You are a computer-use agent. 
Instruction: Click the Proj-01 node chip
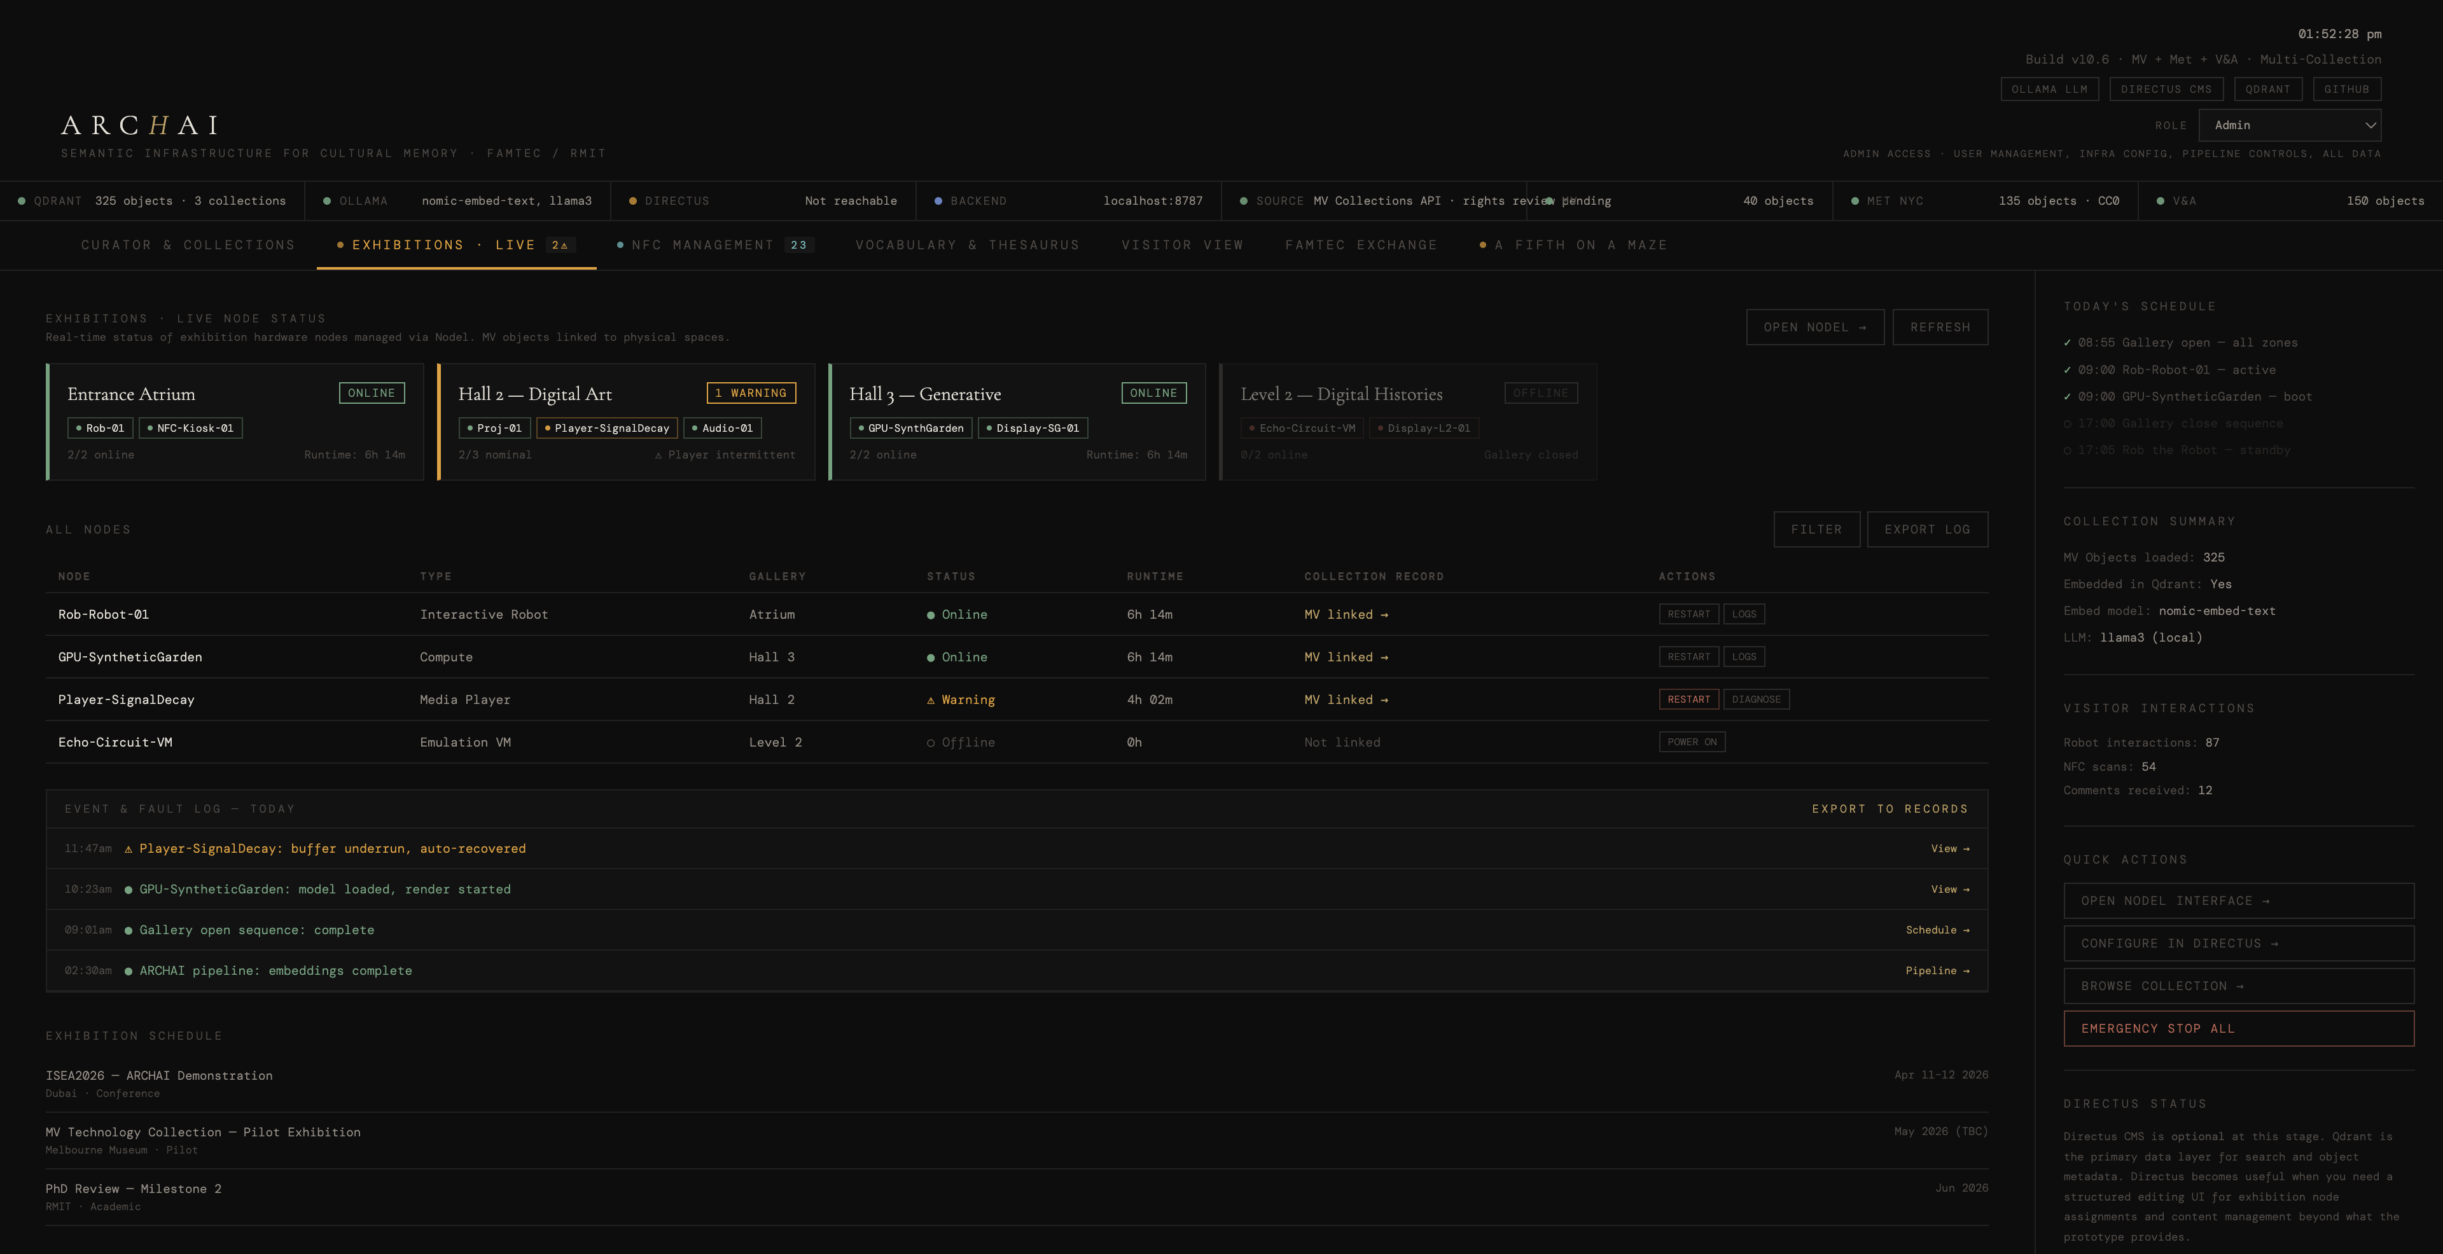coord(494,429)
